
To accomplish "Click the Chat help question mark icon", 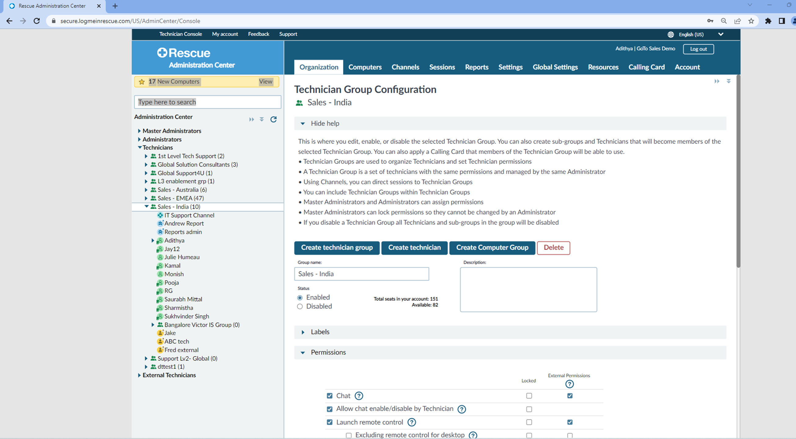I will click(x=358, y=396).
